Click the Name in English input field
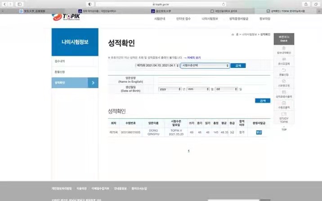The height and width of the screenshot is (201, 322). tap(212, 80)
